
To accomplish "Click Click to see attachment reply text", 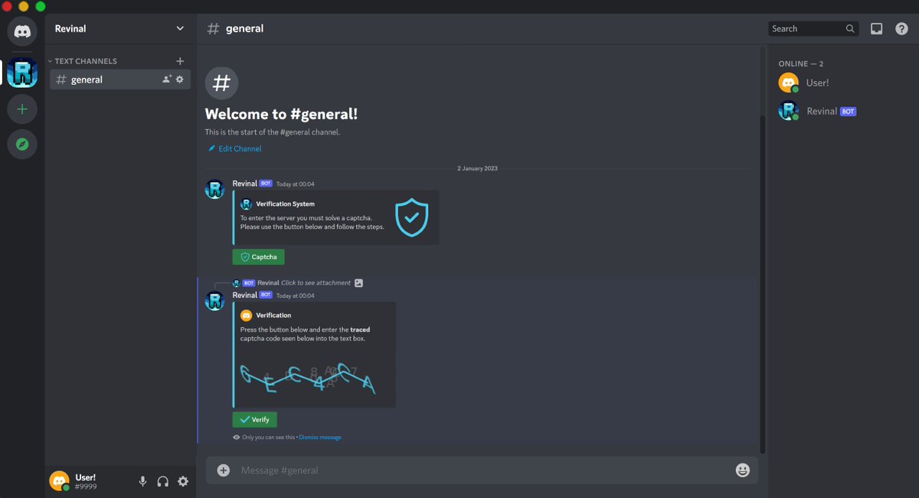I will 316,283.
